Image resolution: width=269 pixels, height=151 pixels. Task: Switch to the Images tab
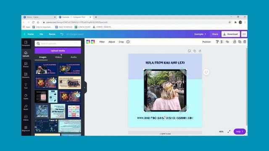point(43,57)
